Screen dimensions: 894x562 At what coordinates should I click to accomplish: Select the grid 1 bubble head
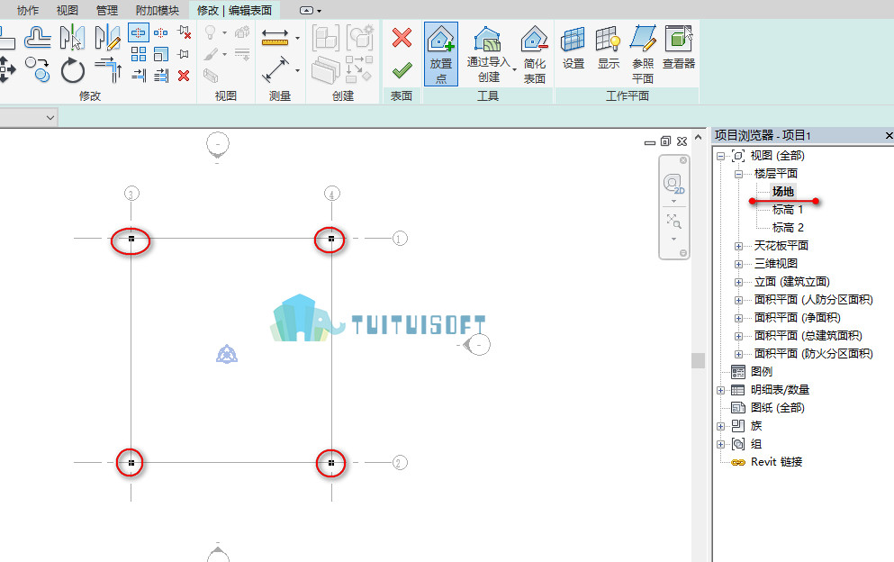[401, 239]
